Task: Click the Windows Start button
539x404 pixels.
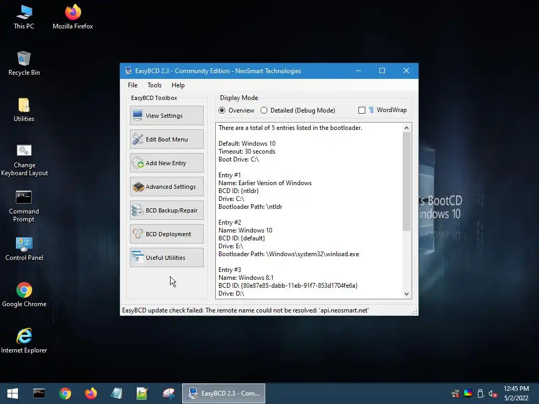Action: 13,393
